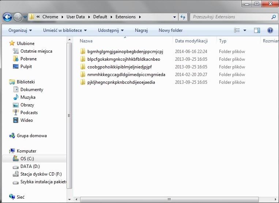
Task: Open the Pobrane folder
Action: point(29,59)
